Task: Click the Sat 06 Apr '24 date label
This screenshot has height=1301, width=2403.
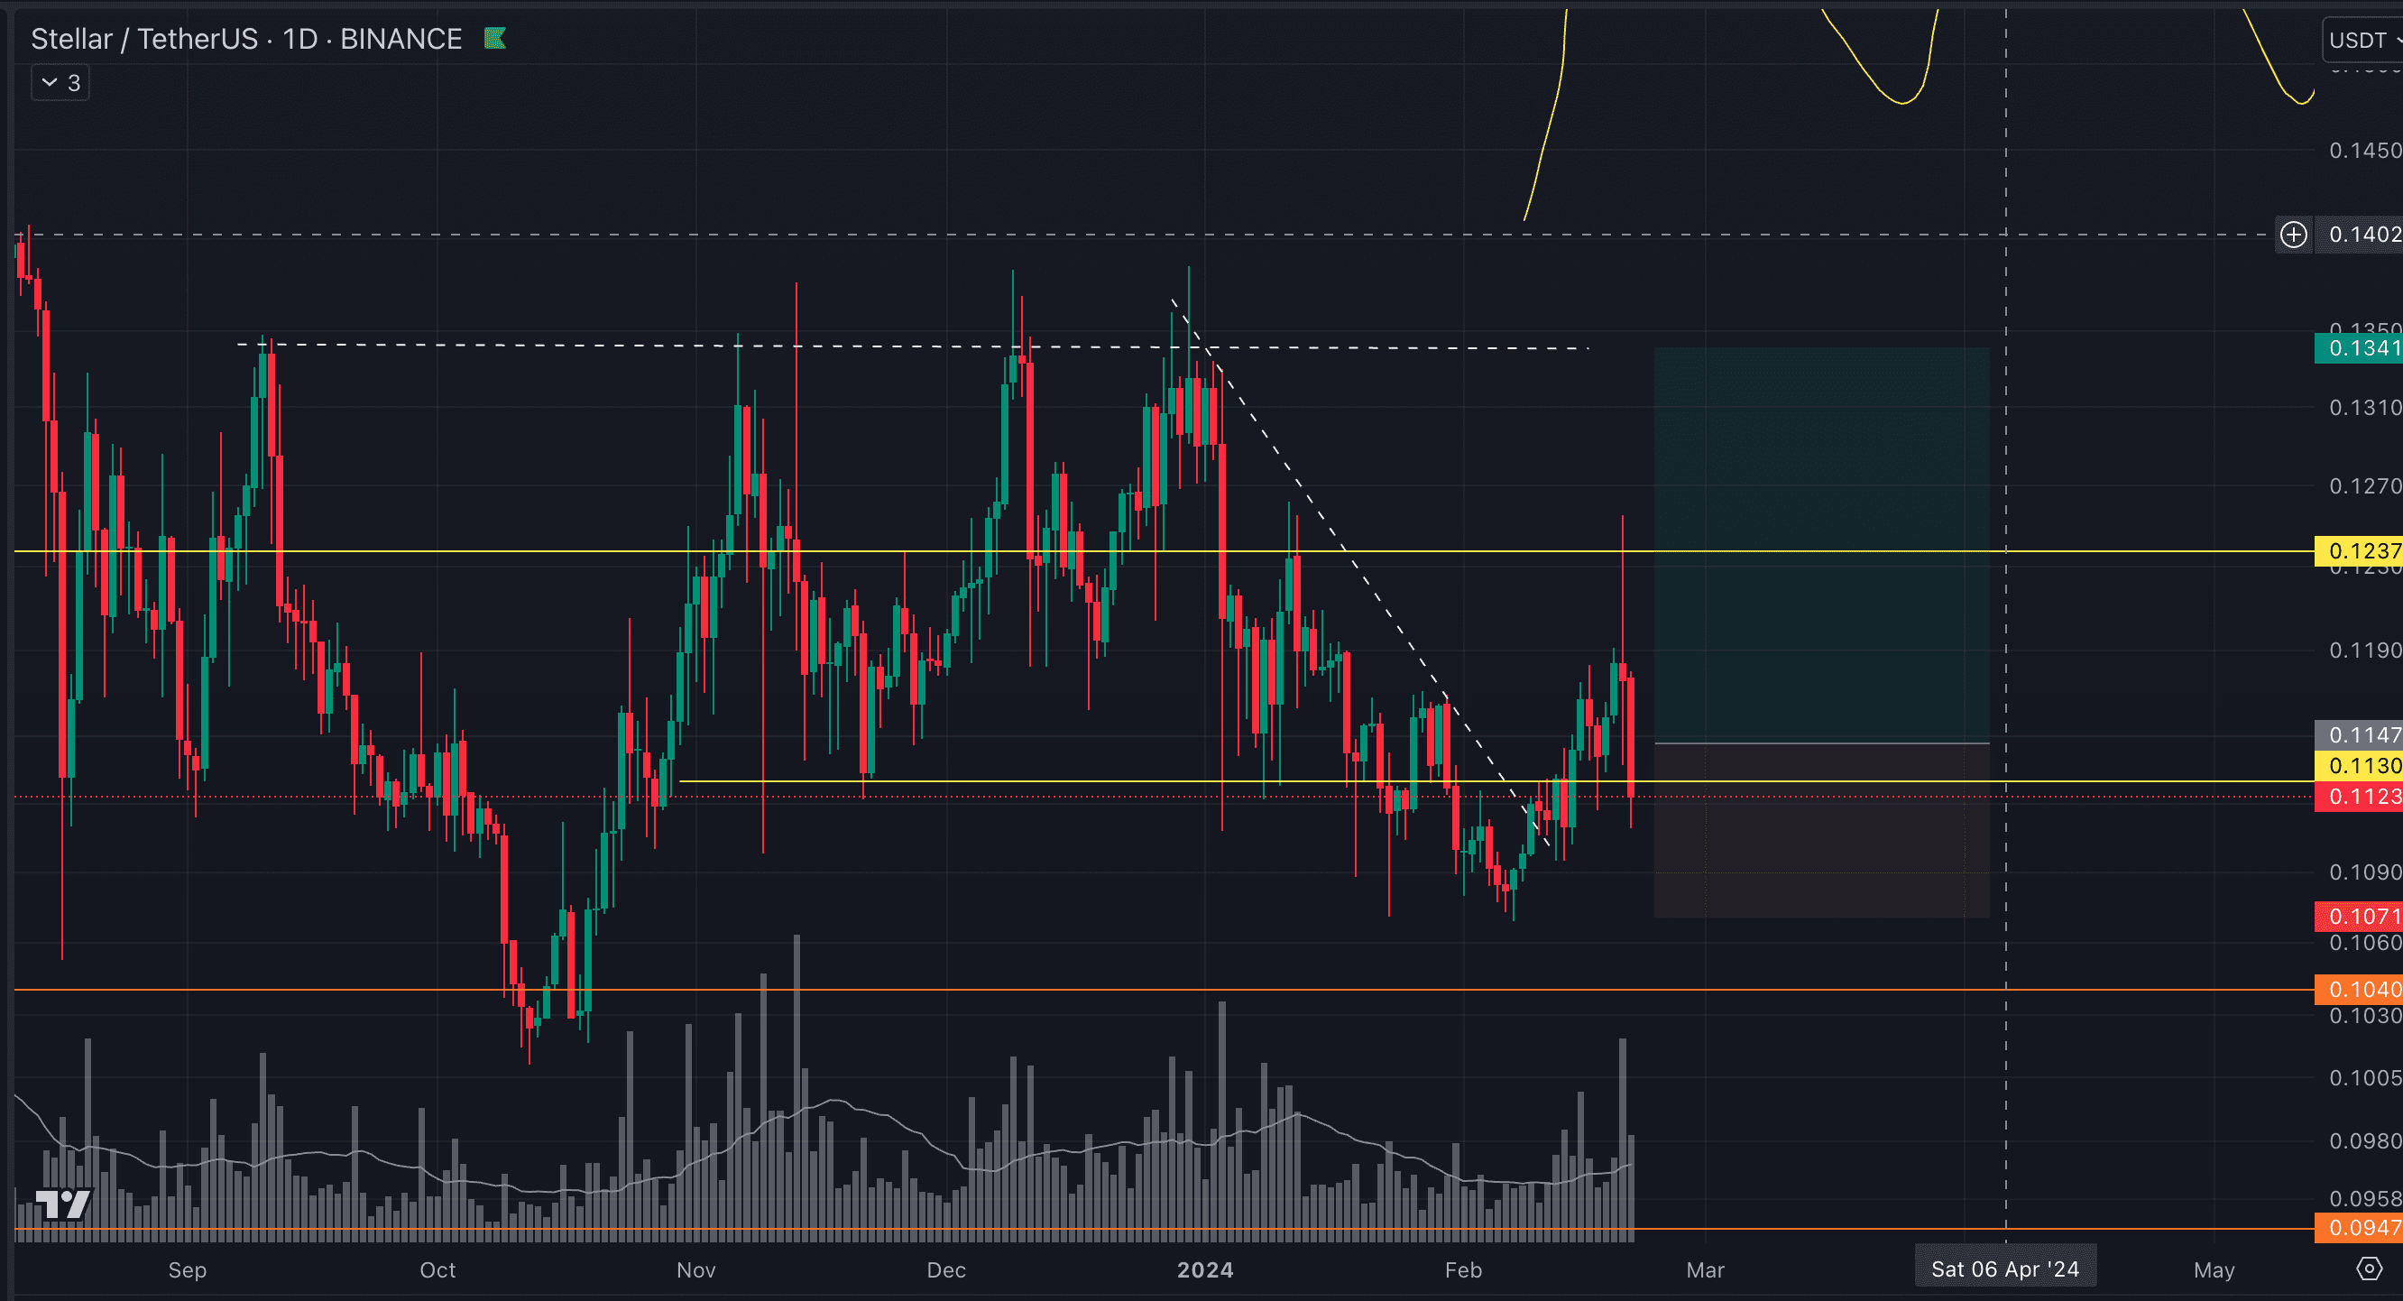Action: (x=2005, y=1269)
